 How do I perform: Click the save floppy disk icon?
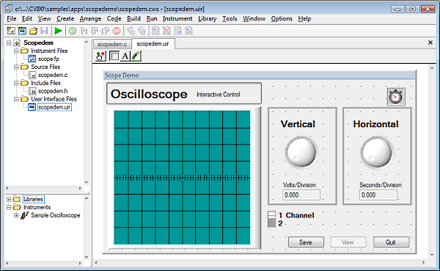[44, 31]
